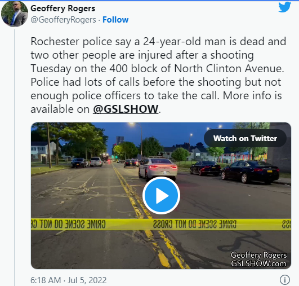The width and height of the screenshot is (299, 286).
Task: Click the white police car in video
Action: point(158,169)
